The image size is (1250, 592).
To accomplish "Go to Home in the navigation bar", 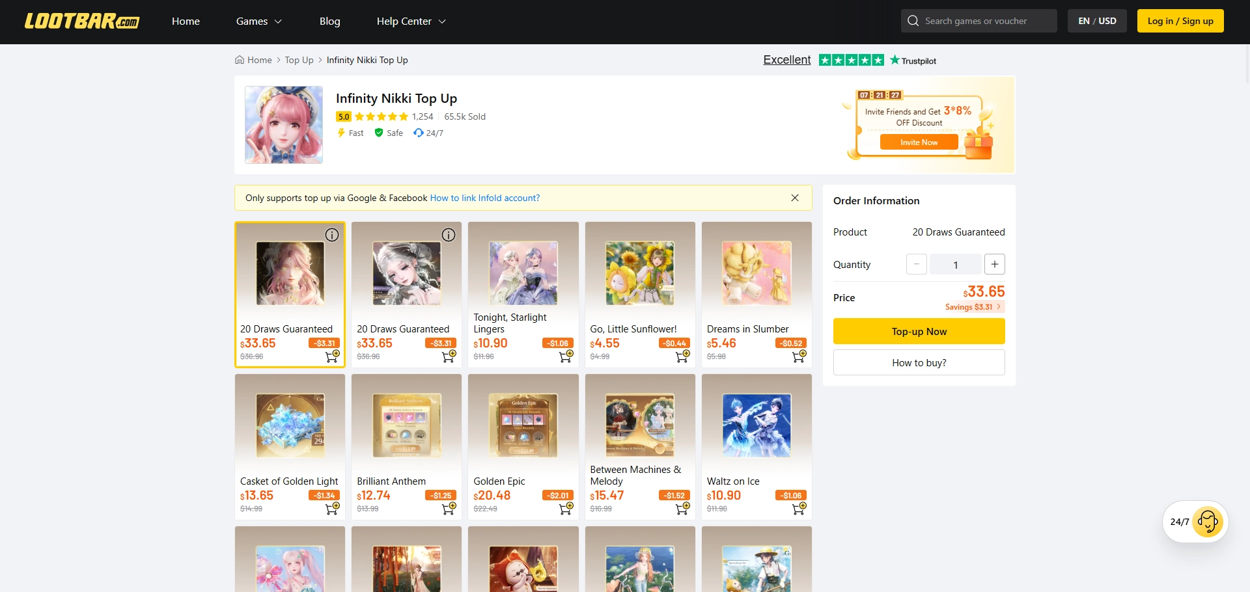I will pyautogui.click(x=186, y=21).
